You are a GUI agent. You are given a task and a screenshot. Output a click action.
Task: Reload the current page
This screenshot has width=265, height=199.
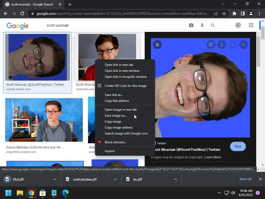click(22, 13)
